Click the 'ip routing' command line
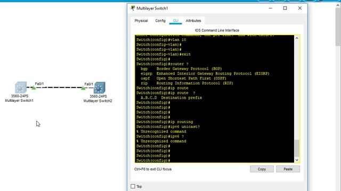The image size is (341, 191). [x=165, y=122]
